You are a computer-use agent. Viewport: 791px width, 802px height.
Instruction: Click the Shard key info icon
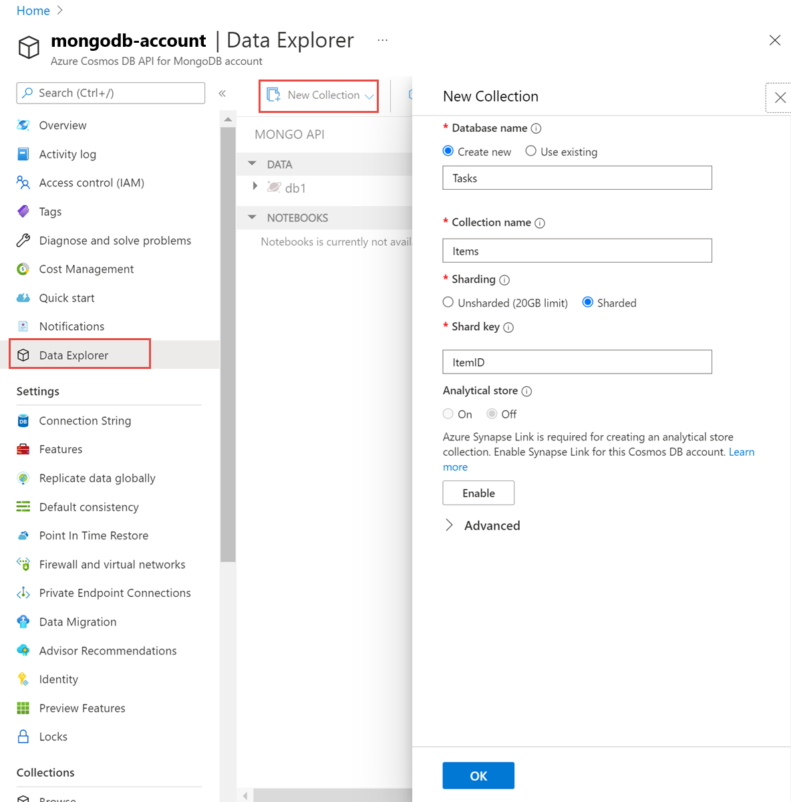[x=508, y=327]
